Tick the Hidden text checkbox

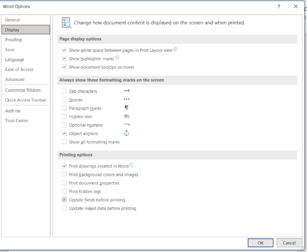tap(64, 116)
